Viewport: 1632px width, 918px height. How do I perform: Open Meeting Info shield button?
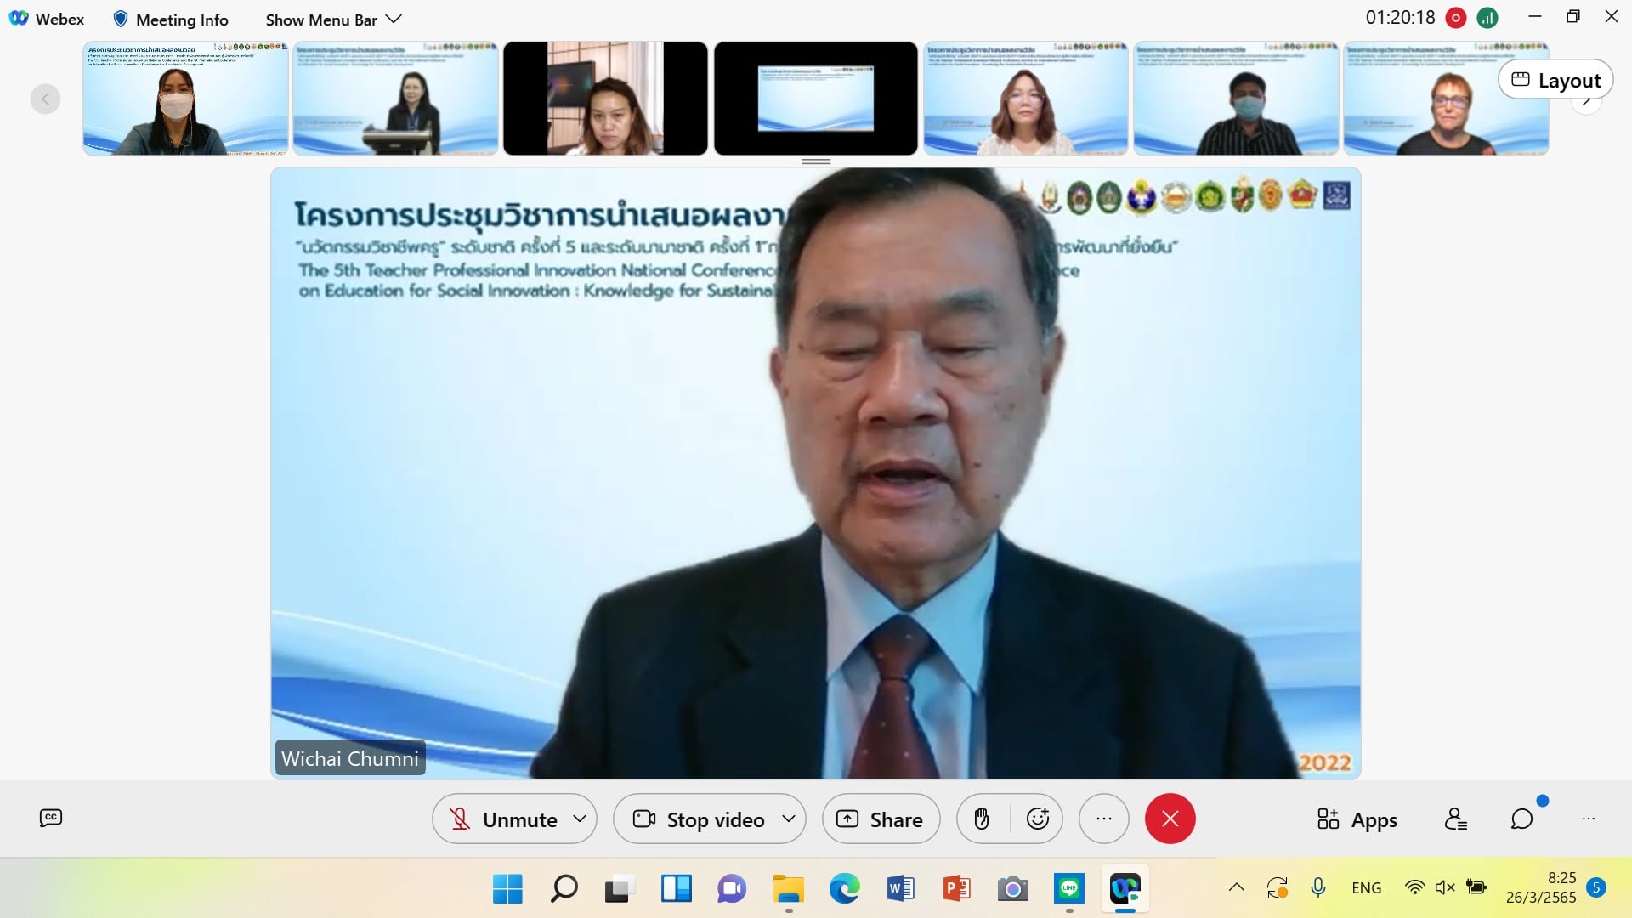[171, 19]
